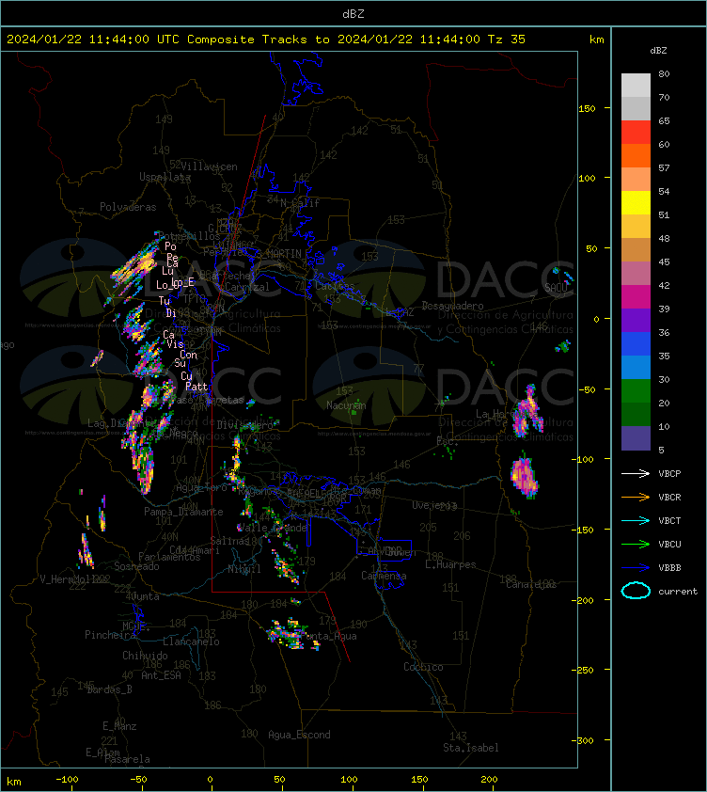This screenshot has height=792, width=707.
Task: Click the Desaguadero place label
Action: click(452, 306)
